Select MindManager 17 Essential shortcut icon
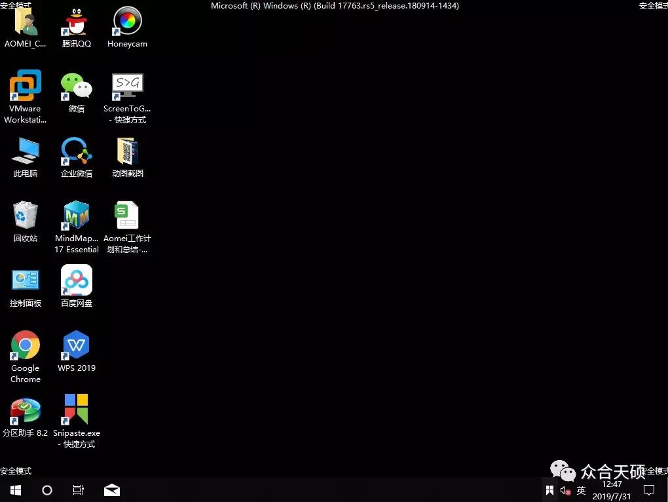 (x=76, y=216)
